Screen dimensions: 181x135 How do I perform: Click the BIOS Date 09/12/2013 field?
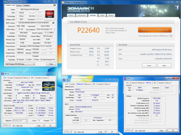click(95, 112)
